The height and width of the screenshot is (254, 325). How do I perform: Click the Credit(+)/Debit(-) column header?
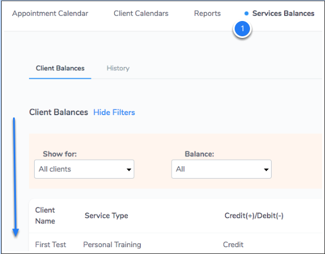point(254,215)
